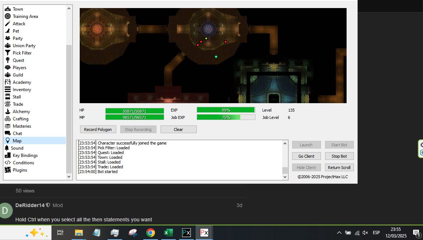Select the Pet paw icon
The height and width of the screenshot is (240, 423).
coord(7,31)
